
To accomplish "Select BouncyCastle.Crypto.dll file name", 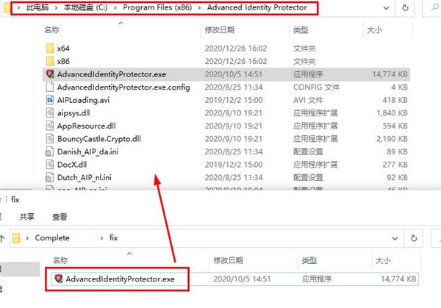I will 99,139.
